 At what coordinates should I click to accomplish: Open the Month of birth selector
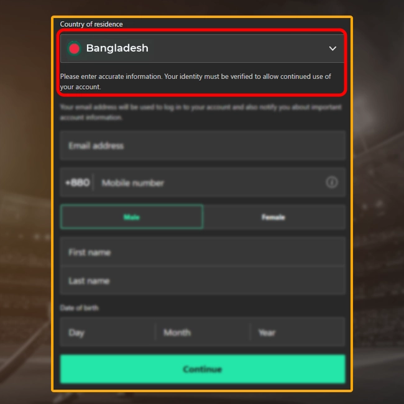pyautogui.click(x=203, y=333)
